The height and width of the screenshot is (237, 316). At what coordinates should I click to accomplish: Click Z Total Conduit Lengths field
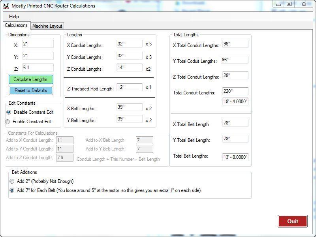tap(235, 75)
